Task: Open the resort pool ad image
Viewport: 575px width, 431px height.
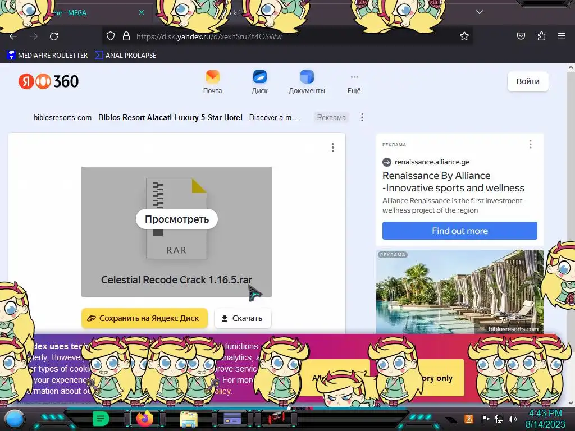Action: (x=459, y=292)
